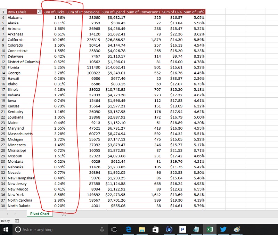Screen dimensions: 278x235
Task: Launch Microsoft Edge from taskbar
Action: 128,229
